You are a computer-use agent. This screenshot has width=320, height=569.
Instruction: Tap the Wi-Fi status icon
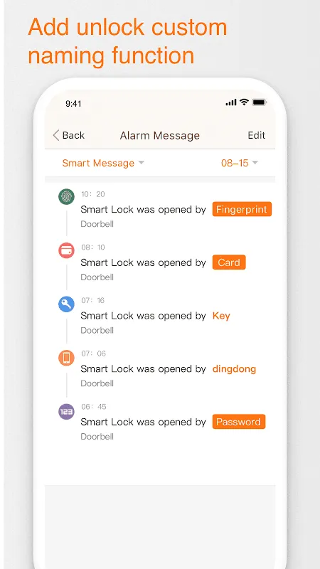tap(244, 102)
